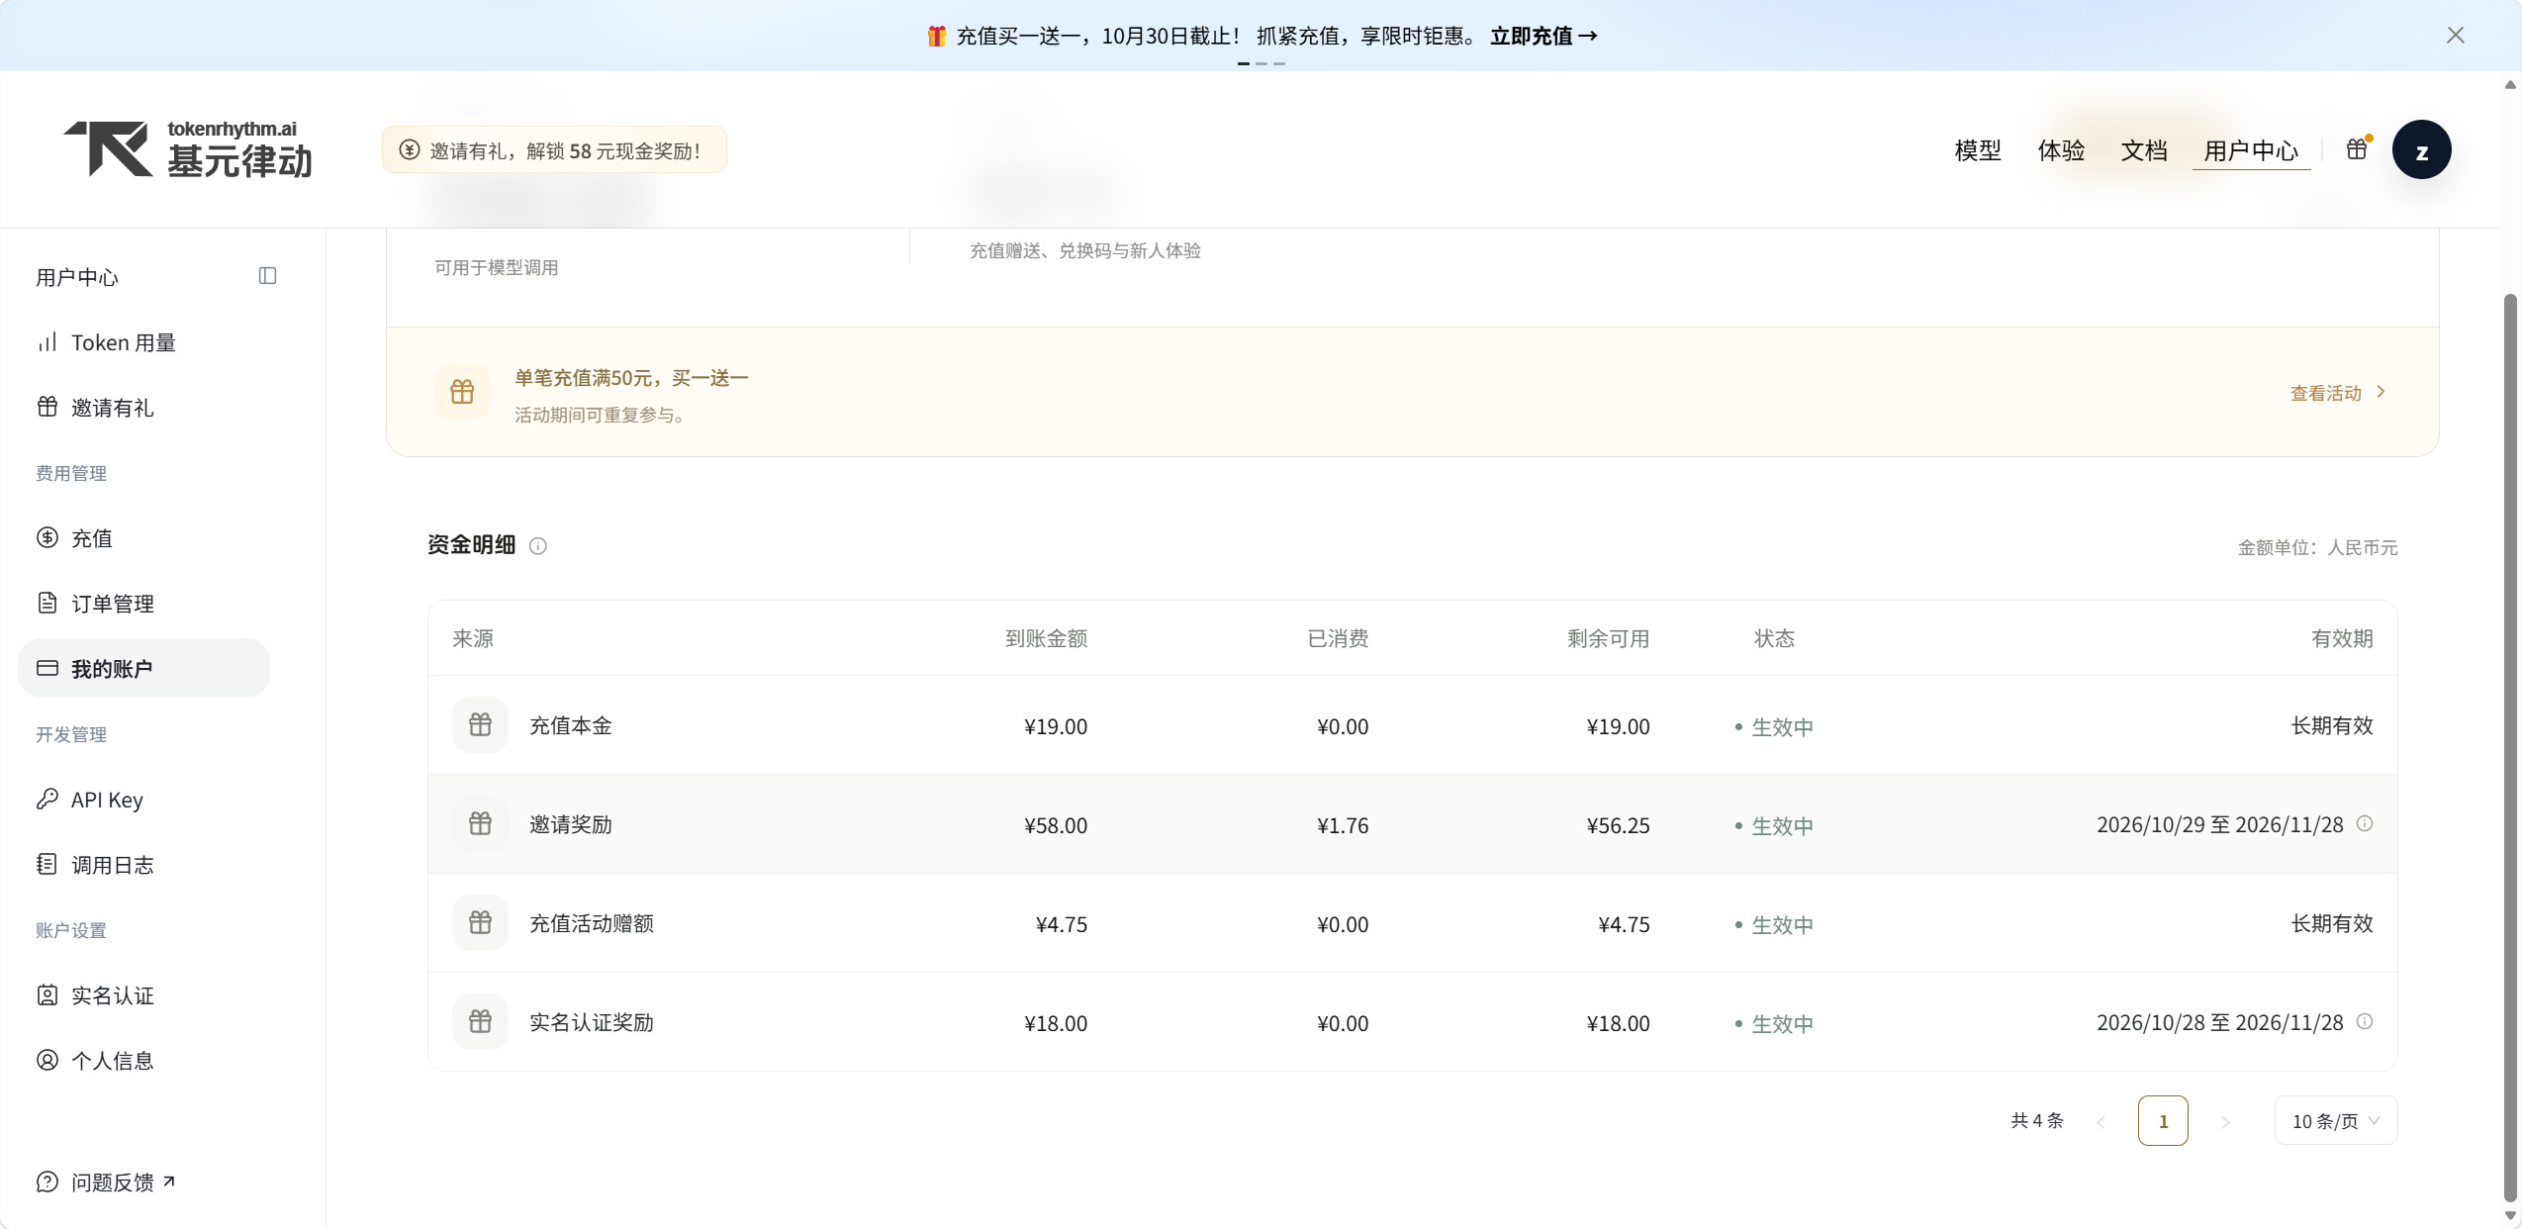The image size is (2522, 1229).
Task: Click info icon next to 实名认证奖励 validity date
Action: (x=2365, y=1021)
